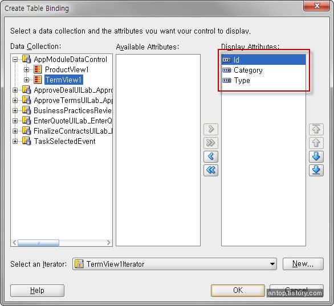Click the move all attributes right double-arrow

click(x=211, y=143)
